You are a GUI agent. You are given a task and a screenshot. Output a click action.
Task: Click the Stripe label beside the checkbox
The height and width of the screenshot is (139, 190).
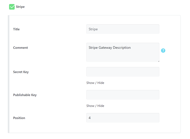coord(20,7)
